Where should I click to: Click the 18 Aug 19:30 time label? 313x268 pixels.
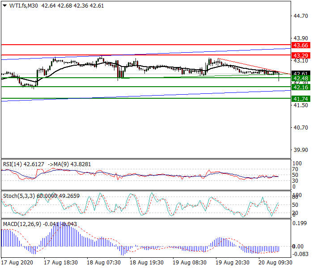pyautogui.click(x=147, y=263)
